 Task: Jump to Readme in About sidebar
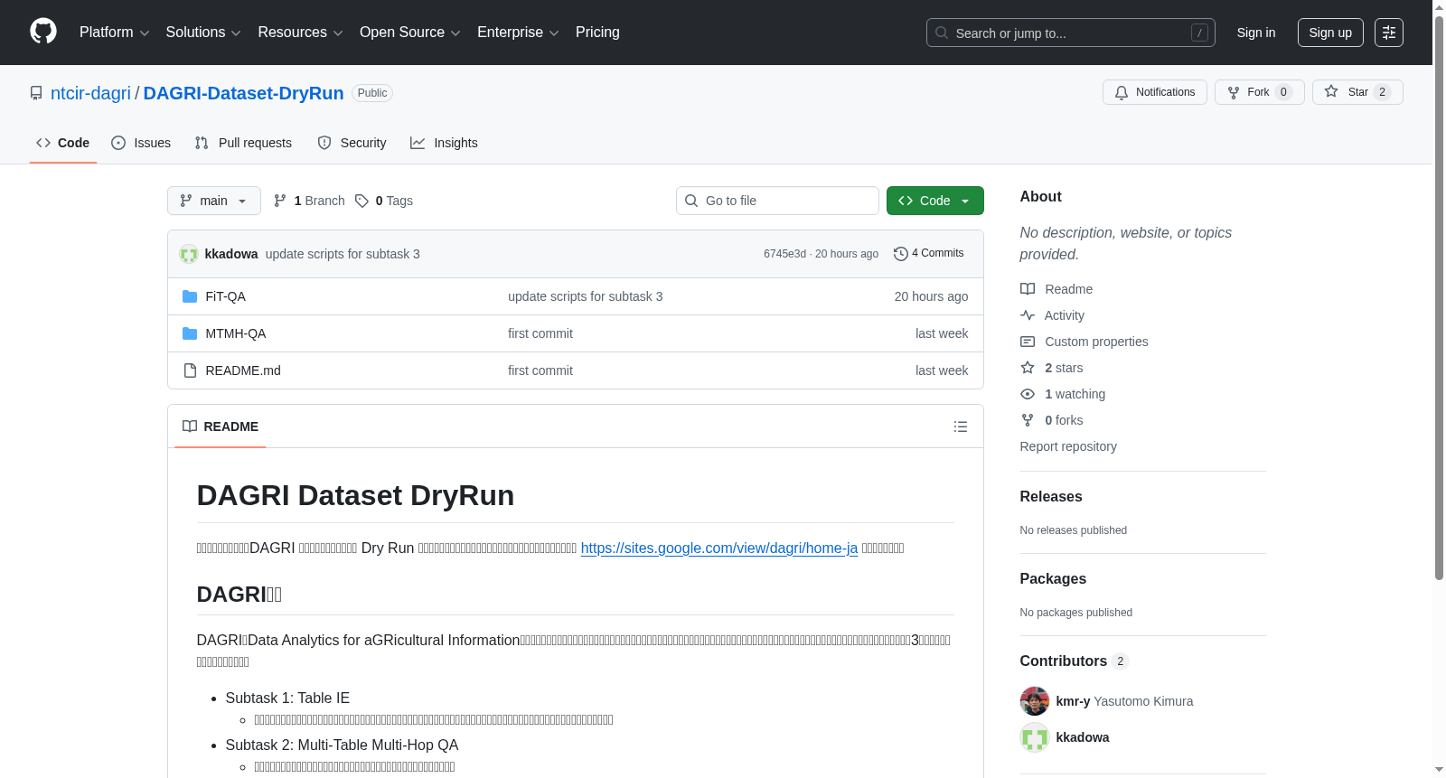pyautogui.click(x=1056, y=289)
